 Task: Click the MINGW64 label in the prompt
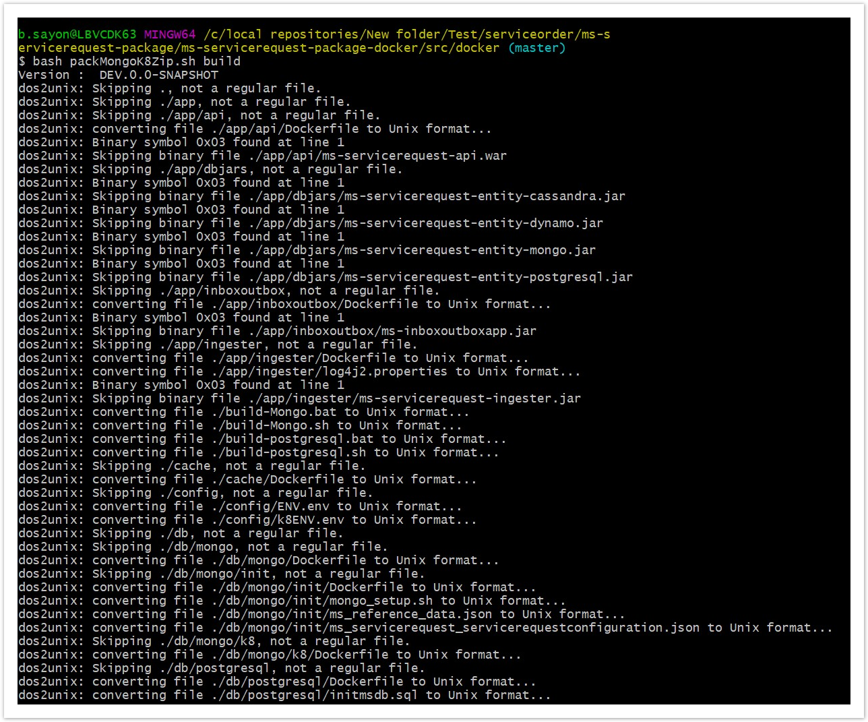click(170, 34)
